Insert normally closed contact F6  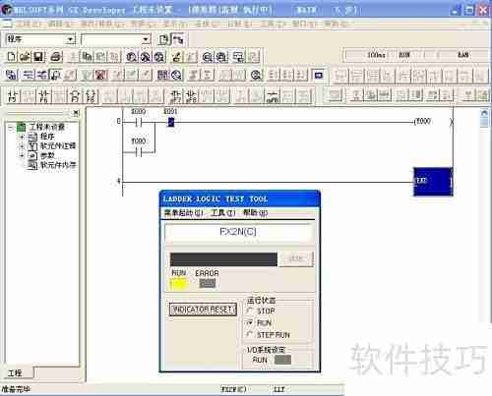click(43, 96)
